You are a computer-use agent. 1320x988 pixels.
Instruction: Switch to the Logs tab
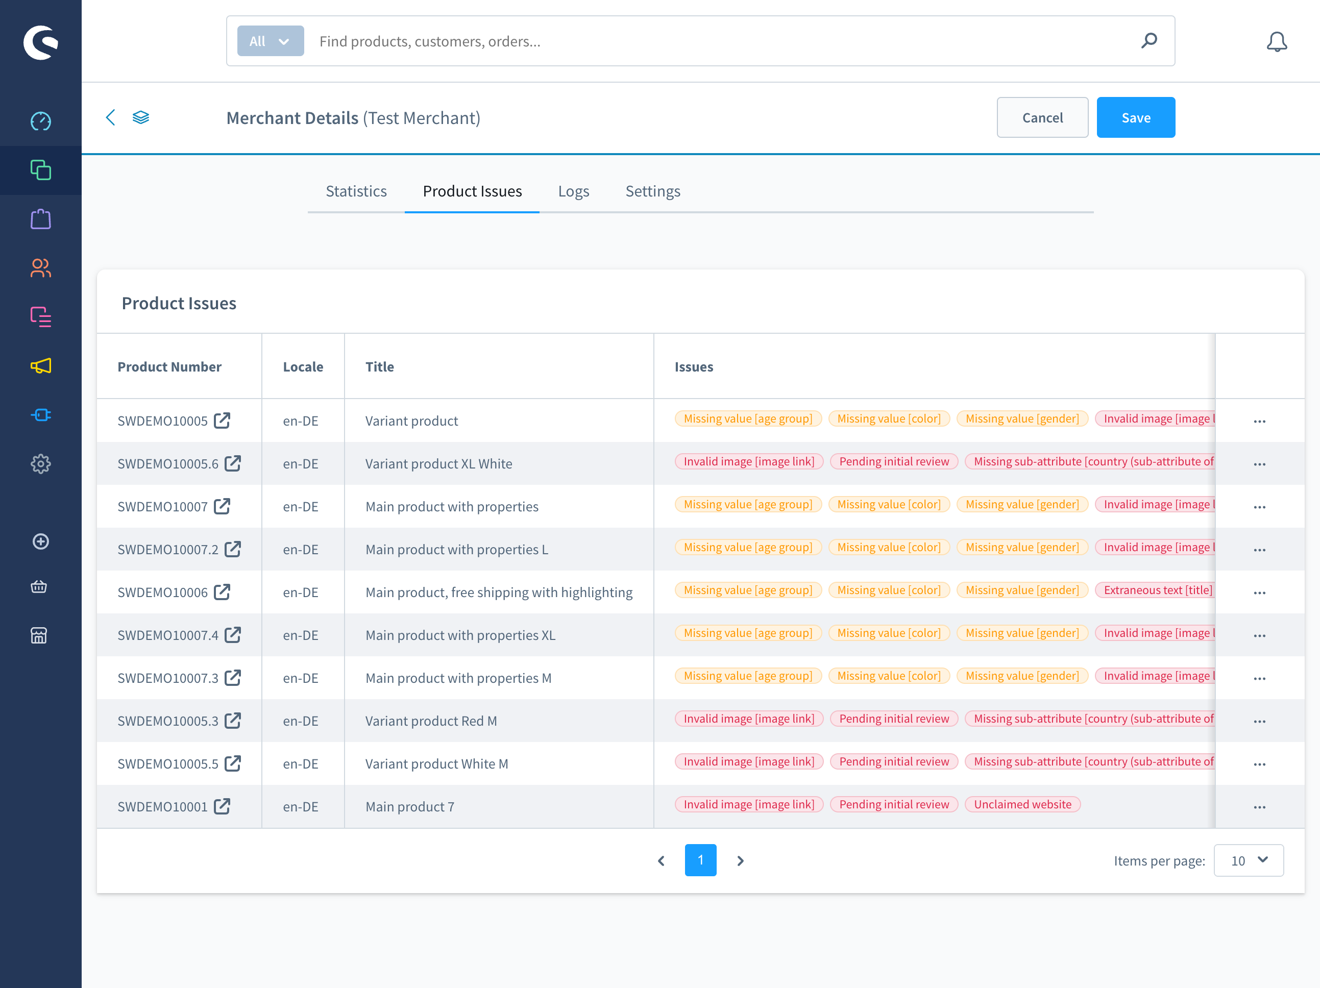[x=573, y=191]
